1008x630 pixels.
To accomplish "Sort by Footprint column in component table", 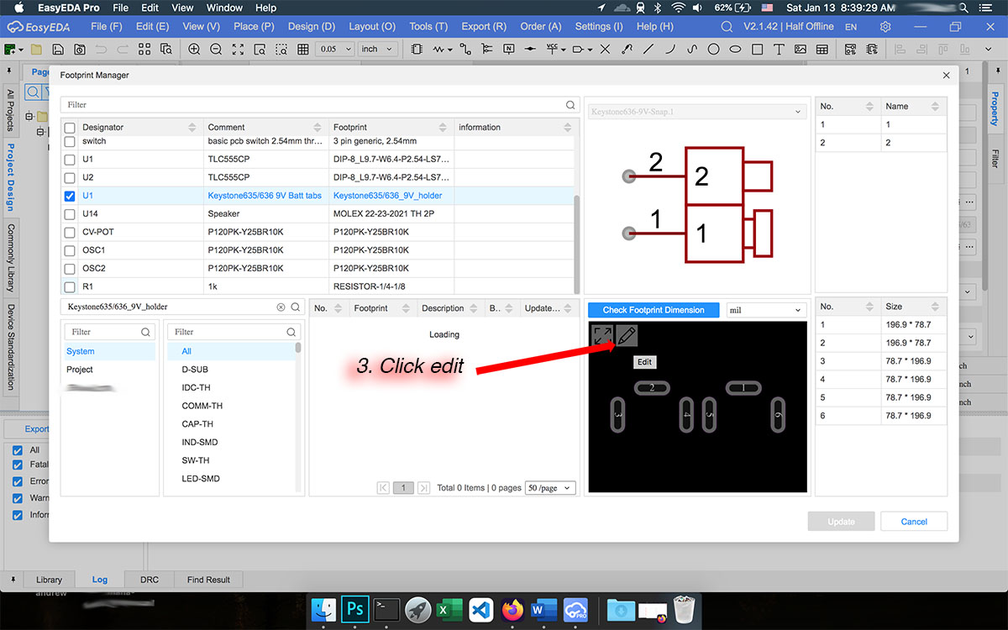I will click(x=443, y=128).
